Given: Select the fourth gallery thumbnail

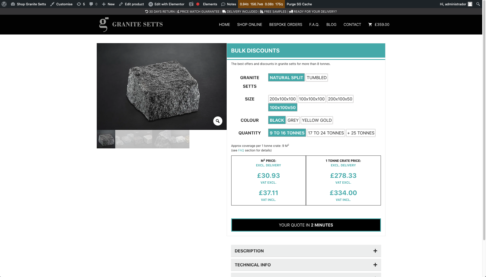Looking at the screenshot, I should click(x=162, y=139).
